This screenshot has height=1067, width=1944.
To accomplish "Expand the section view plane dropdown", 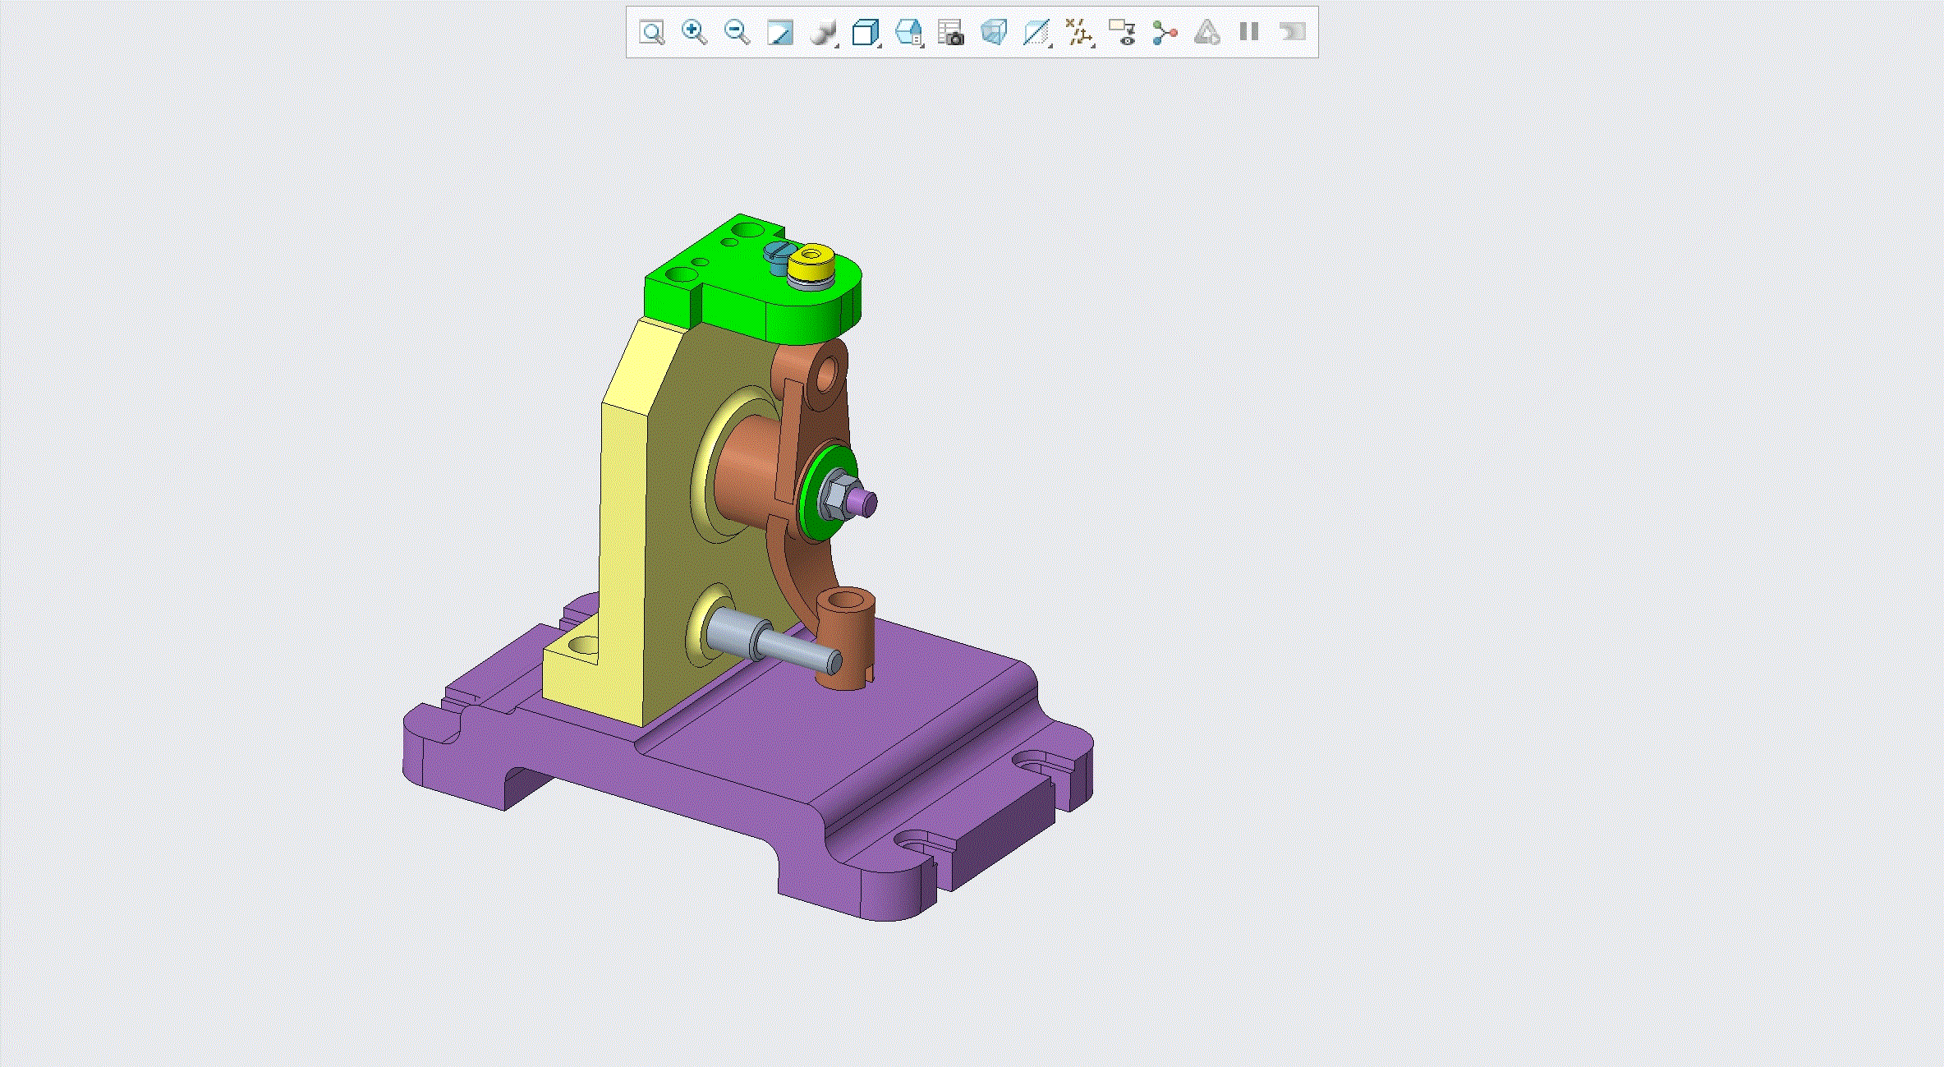I will (x=1036, y=33).
